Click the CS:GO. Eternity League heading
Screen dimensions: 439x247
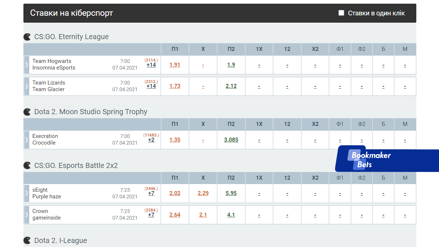pyautogui.click(x=71, y=37)
